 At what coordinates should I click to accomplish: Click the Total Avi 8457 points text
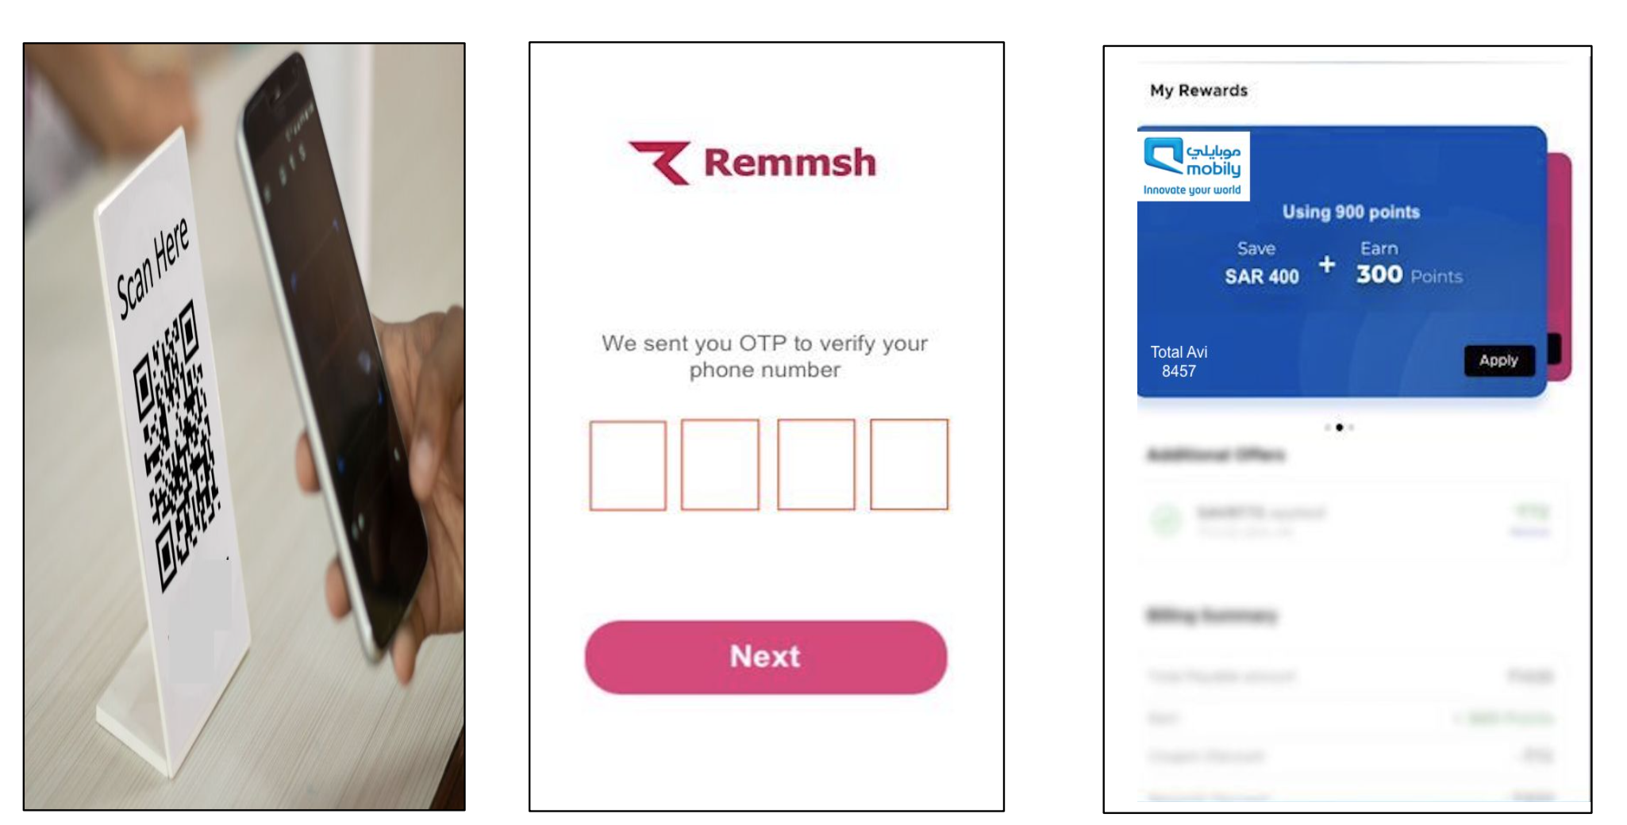(1179, 361)
